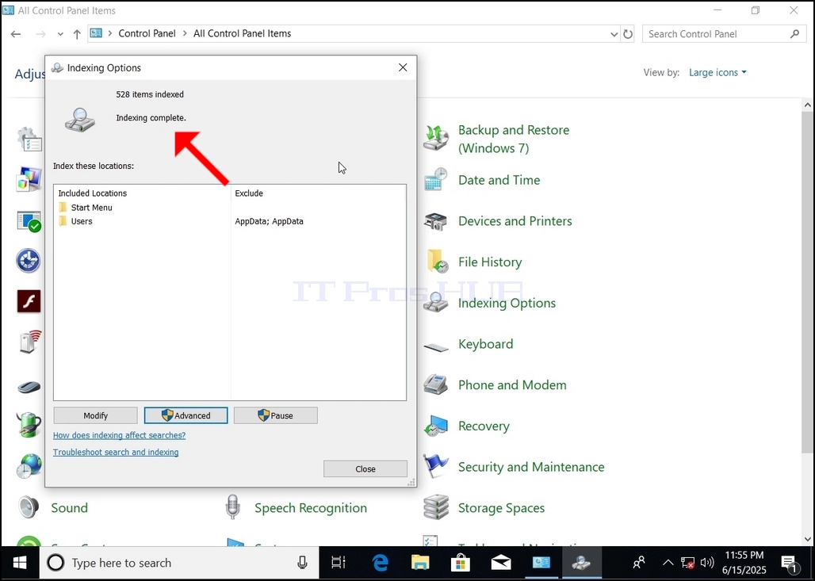815x581 pixels.
Task: Open Devices and Printers icon
Action: pyautogui.click(x=435, y=221)
